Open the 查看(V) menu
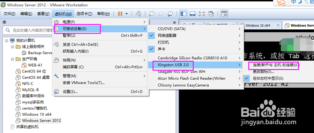314x133 pixels. [x=43, y=14]
